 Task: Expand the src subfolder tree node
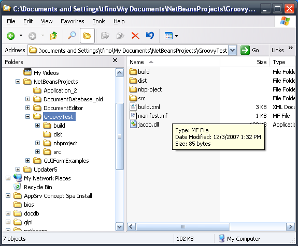click(38, 151)
